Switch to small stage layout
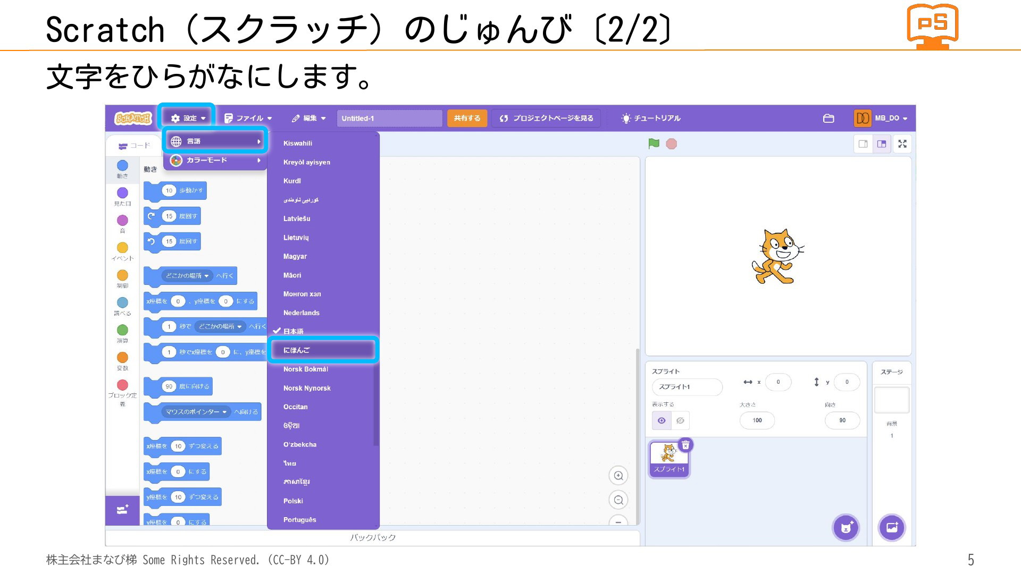1021x574 pixels. (863, 144)
